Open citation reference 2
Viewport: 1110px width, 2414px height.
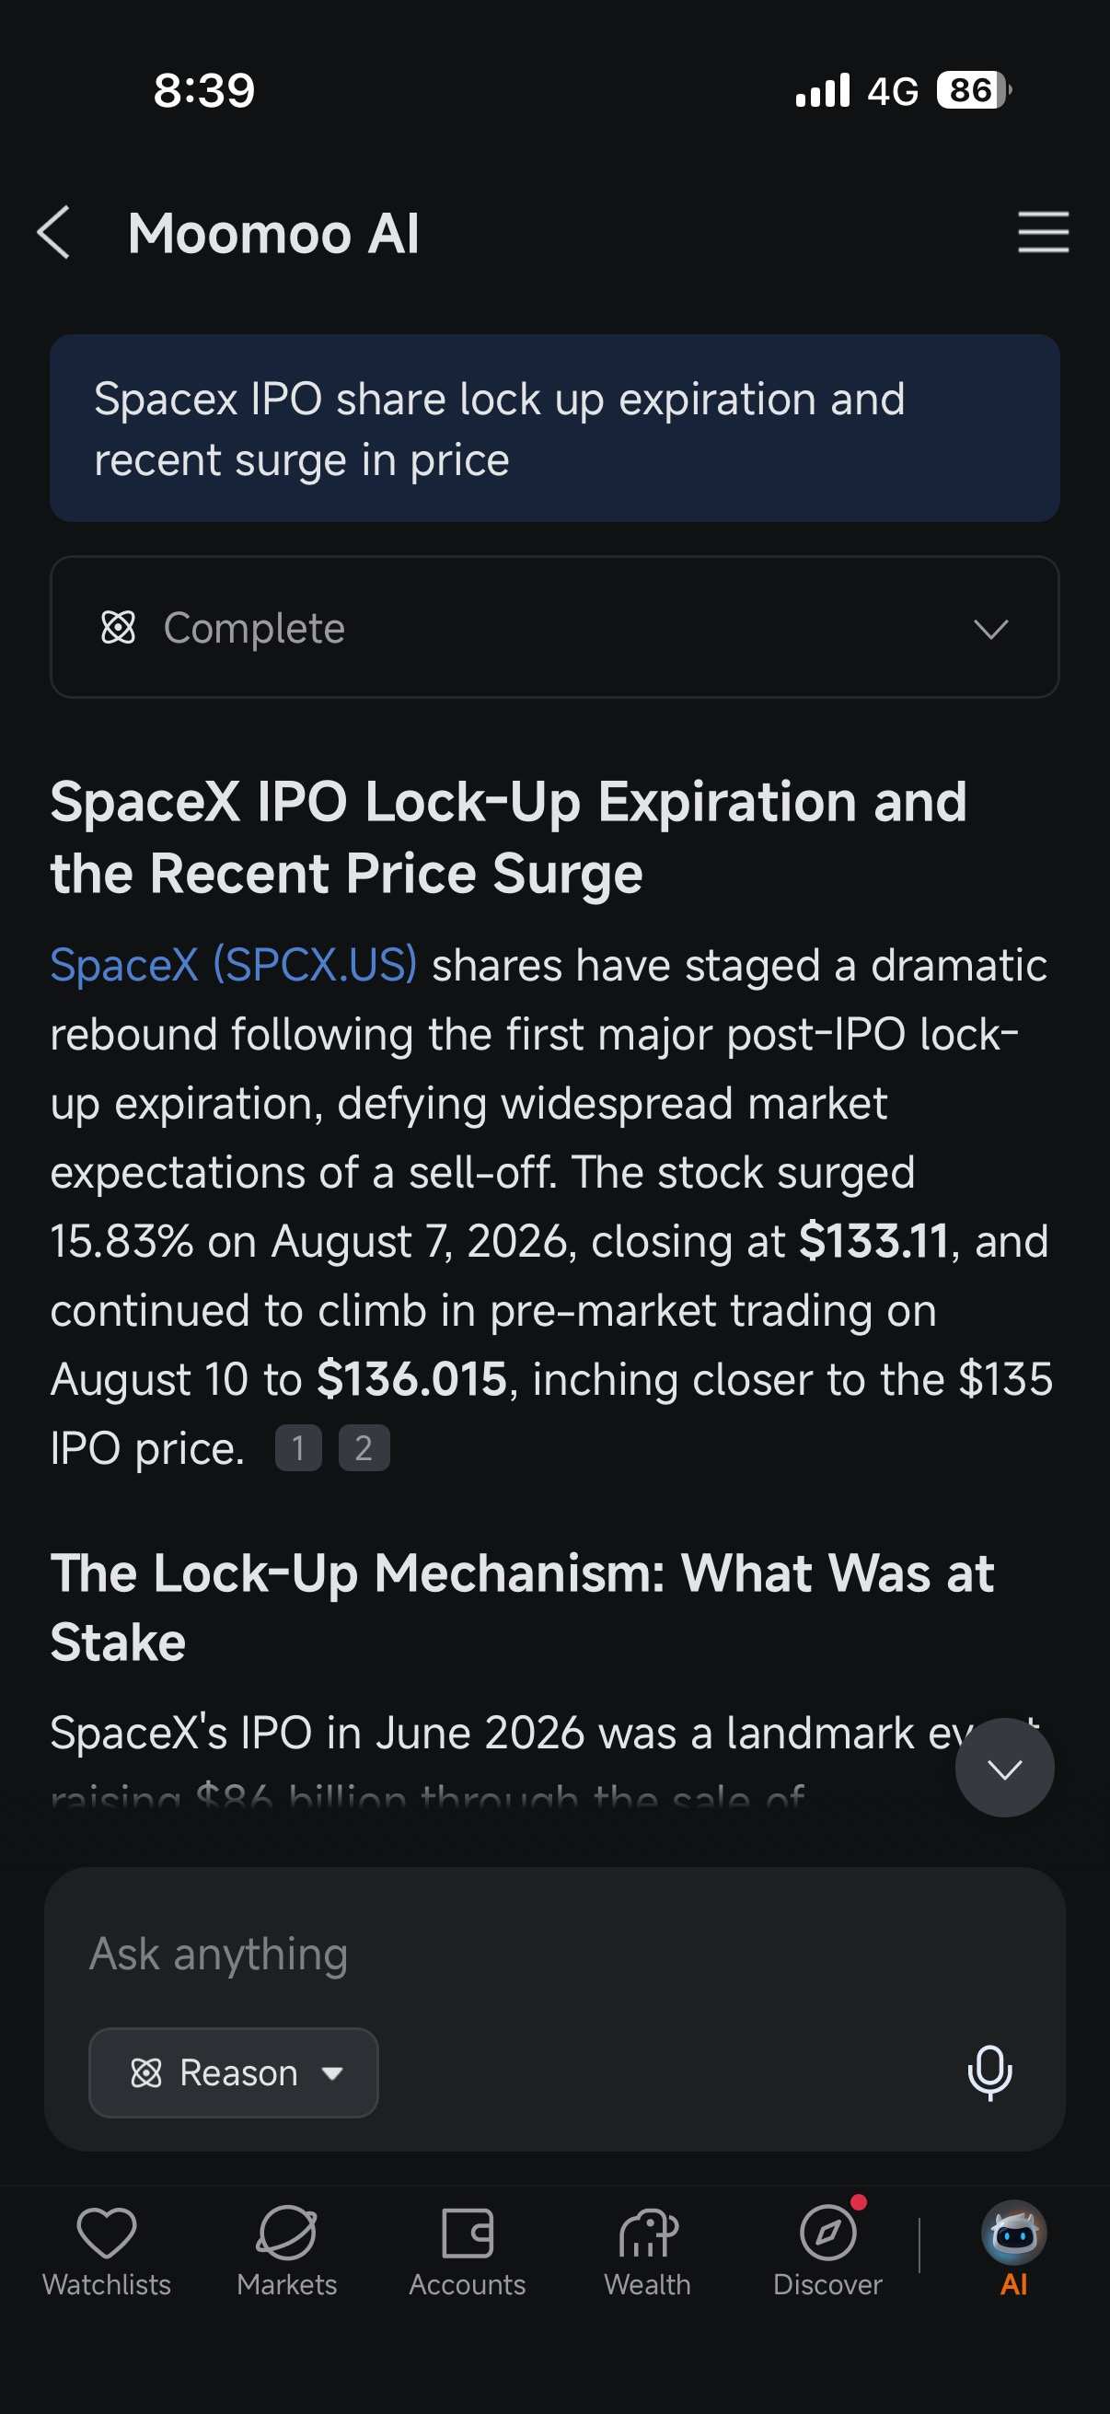[x=364, y=1448]
